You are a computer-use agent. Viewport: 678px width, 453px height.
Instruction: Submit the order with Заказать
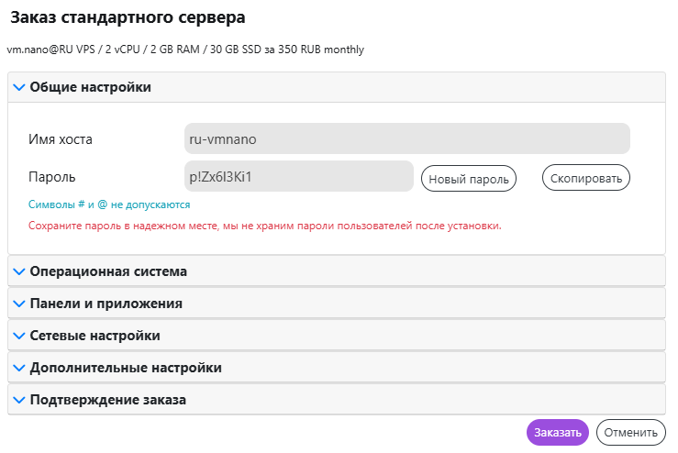tap(557, 433)
